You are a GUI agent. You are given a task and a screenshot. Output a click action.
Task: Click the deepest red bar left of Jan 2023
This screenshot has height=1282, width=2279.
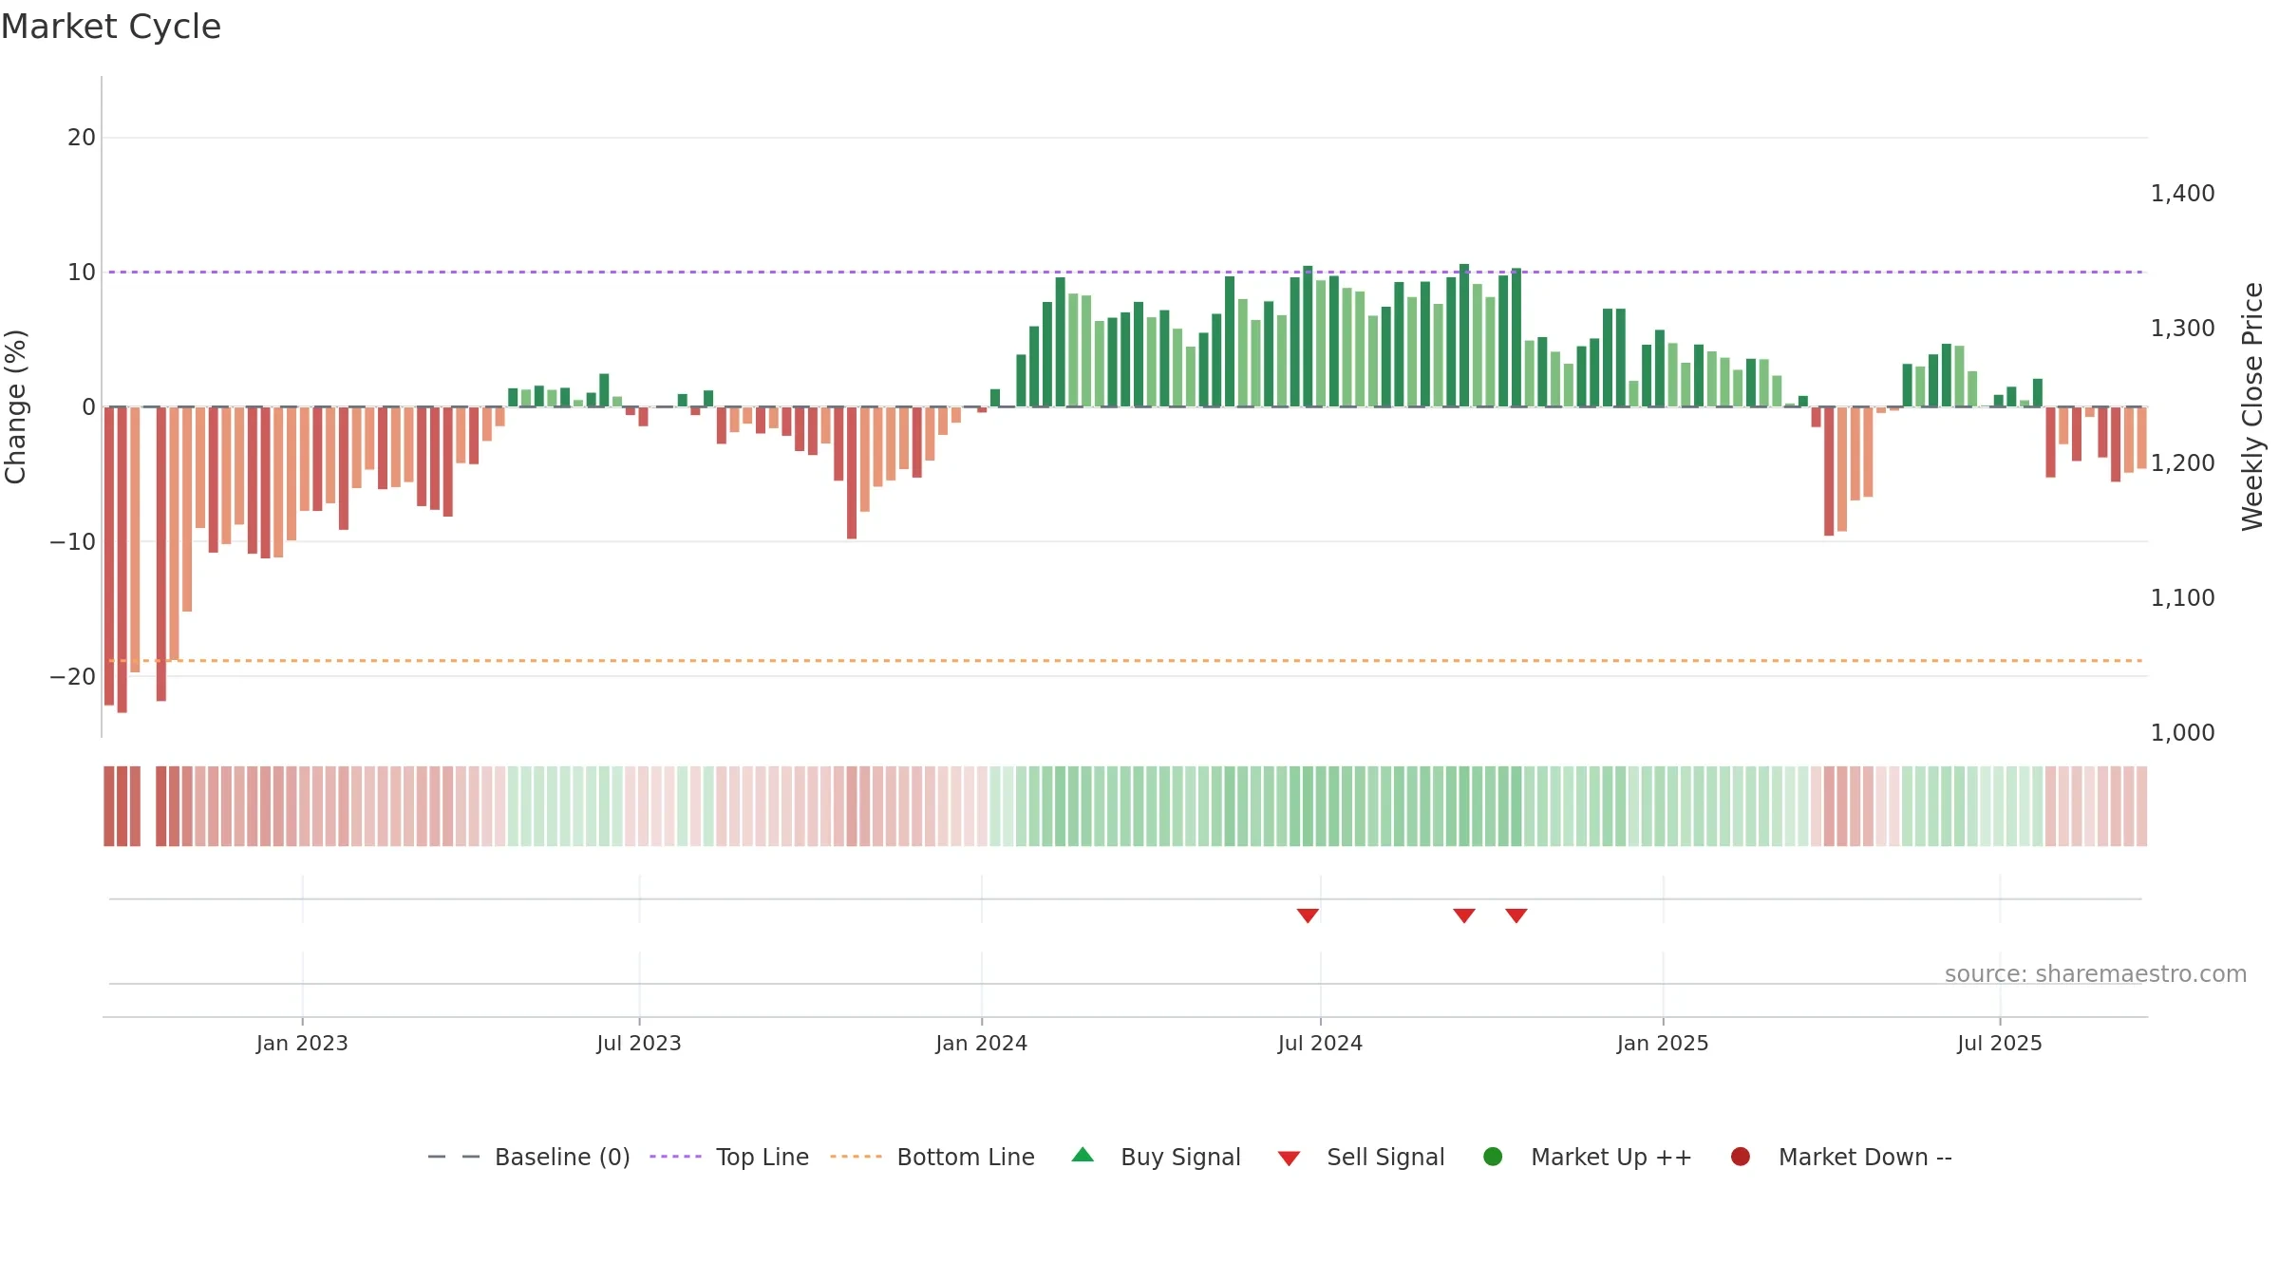[x=122, y=559]
